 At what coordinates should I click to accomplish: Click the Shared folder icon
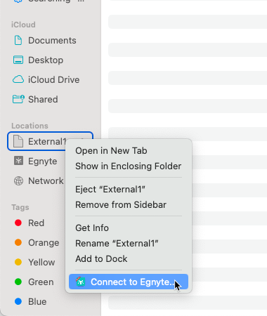pyautogui.click(x=18, y=99)
